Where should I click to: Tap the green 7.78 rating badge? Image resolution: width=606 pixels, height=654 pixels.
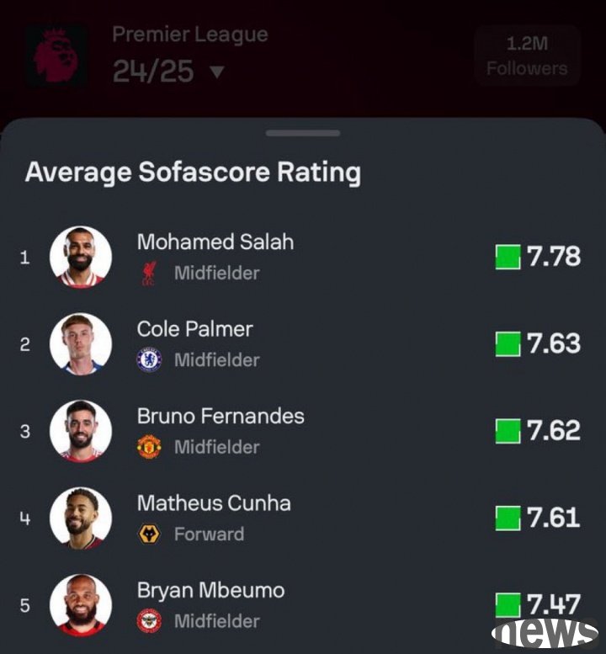[x=508, y=257]
